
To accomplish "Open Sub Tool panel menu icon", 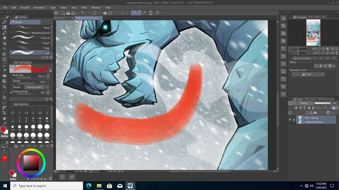I will (11, 17).
